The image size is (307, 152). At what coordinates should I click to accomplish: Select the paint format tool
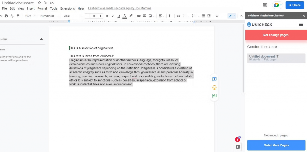(18, 16)
